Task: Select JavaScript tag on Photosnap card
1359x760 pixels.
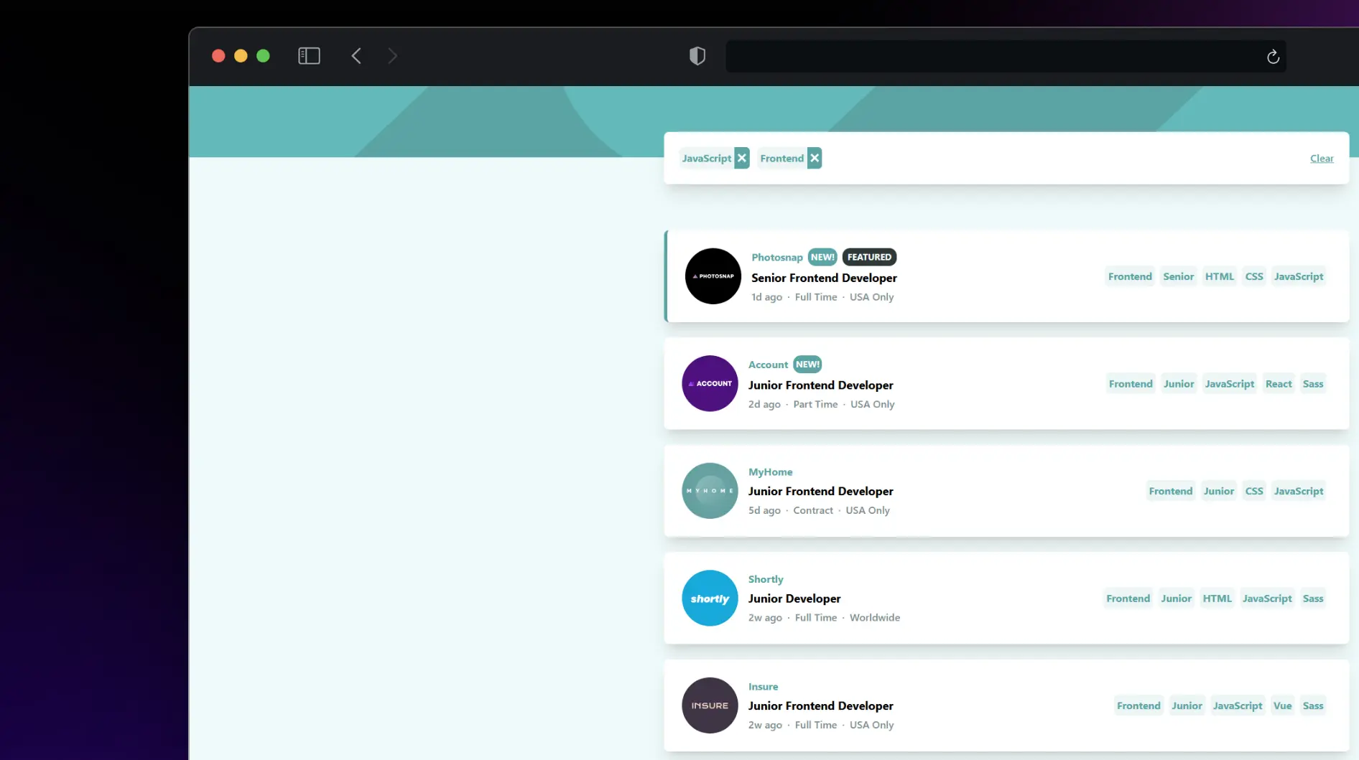Action: point(1298,276)
